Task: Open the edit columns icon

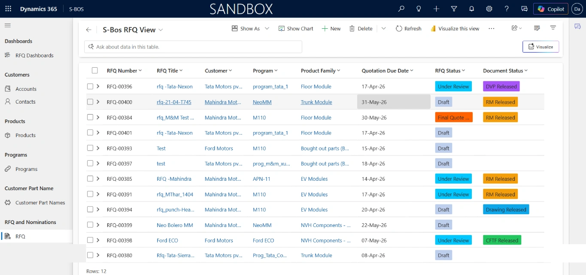Action: click(537, 28)
